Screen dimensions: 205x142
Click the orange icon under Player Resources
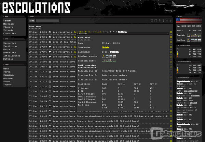point(178,56)
